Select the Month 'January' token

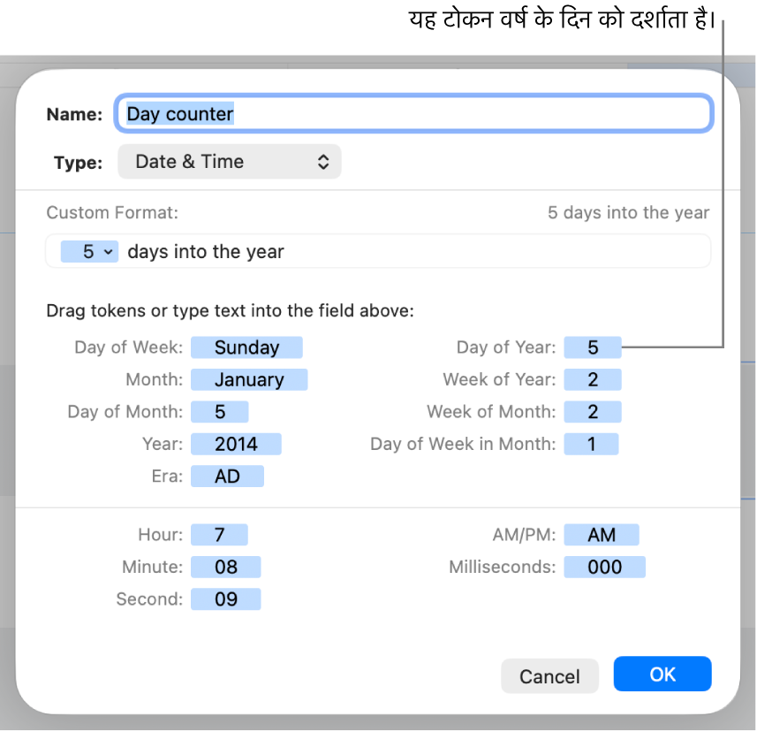coord(249,380)
